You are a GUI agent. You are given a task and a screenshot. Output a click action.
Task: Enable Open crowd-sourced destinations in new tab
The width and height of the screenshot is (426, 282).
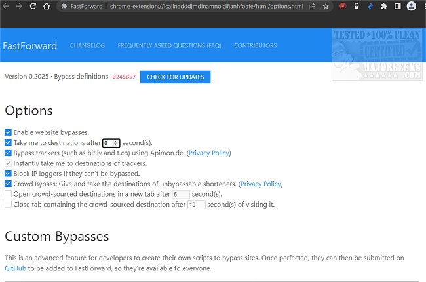[x=8, y=194]
